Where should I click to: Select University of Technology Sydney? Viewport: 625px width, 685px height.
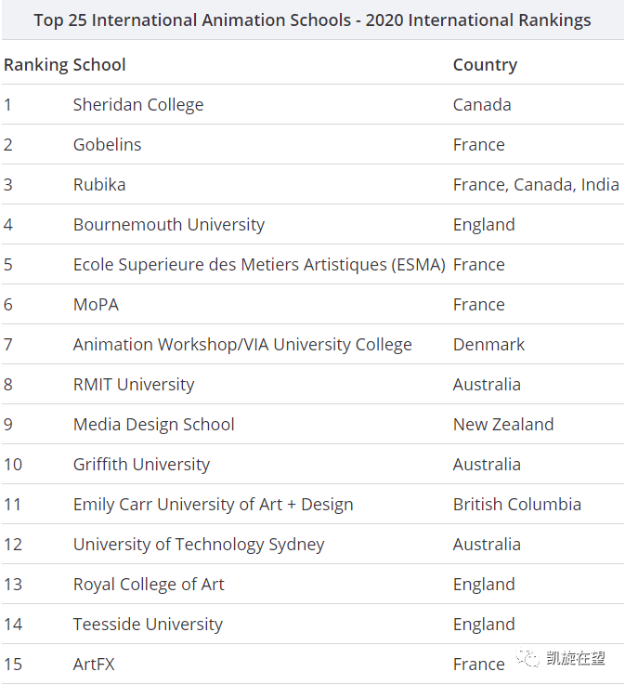click(x=199, y=545)
